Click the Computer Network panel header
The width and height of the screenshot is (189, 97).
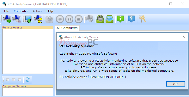(x=28, y=86)
